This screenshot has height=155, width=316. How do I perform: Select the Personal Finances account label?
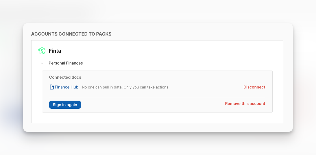[66, 63]
